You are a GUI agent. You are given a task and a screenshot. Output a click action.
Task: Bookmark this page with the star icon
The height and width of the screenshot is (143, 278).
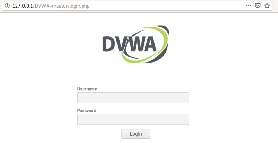click(x=267, y=6)
